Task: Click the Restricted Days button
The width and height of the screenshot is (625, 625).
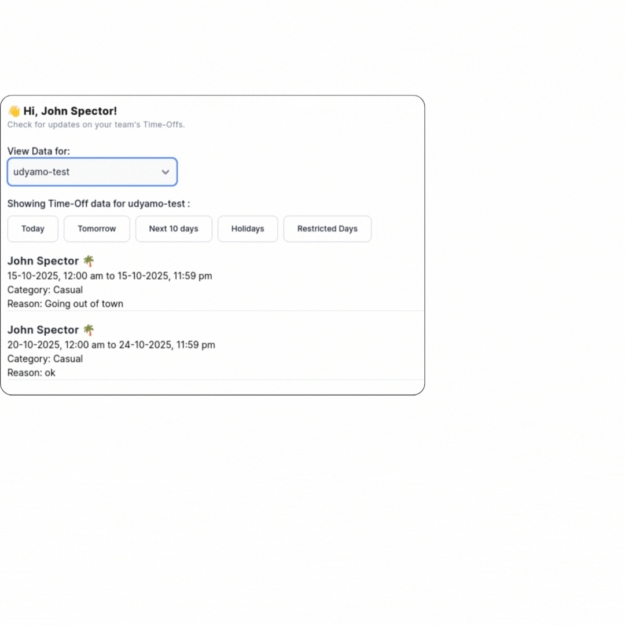Action: pos(327,229)
